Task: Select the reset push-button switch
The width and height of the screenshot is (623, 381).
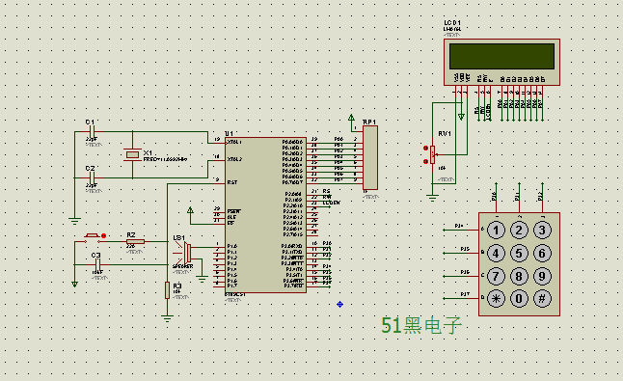Action: point(93,237)
